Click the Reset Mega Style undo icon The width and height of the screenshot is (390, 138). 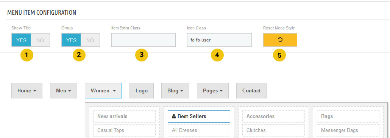[280, 40]
